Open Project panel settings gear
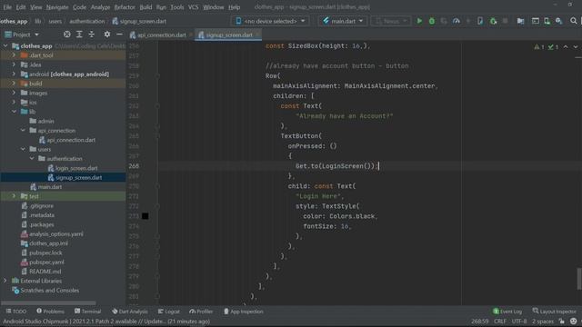 107,35
